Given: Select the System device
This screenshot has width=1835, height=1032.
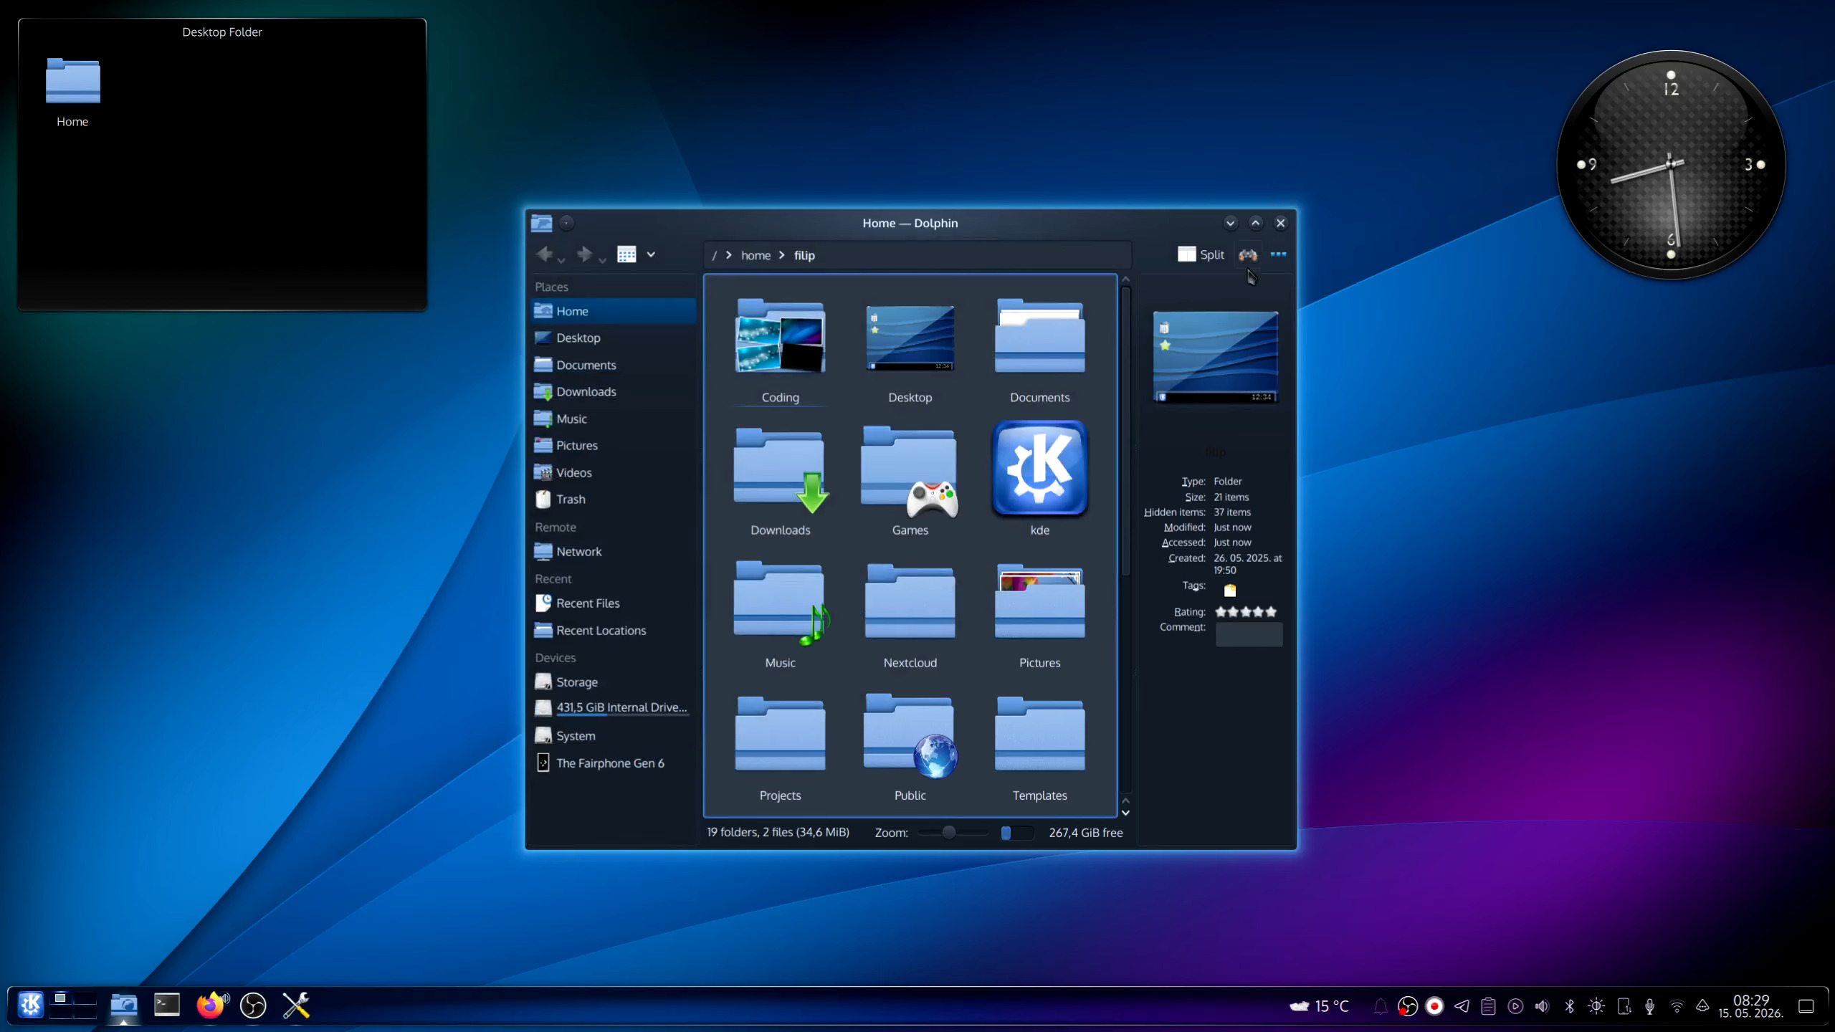Looking at the screenshot, I should pyautogui.click(x=614, y=736).
